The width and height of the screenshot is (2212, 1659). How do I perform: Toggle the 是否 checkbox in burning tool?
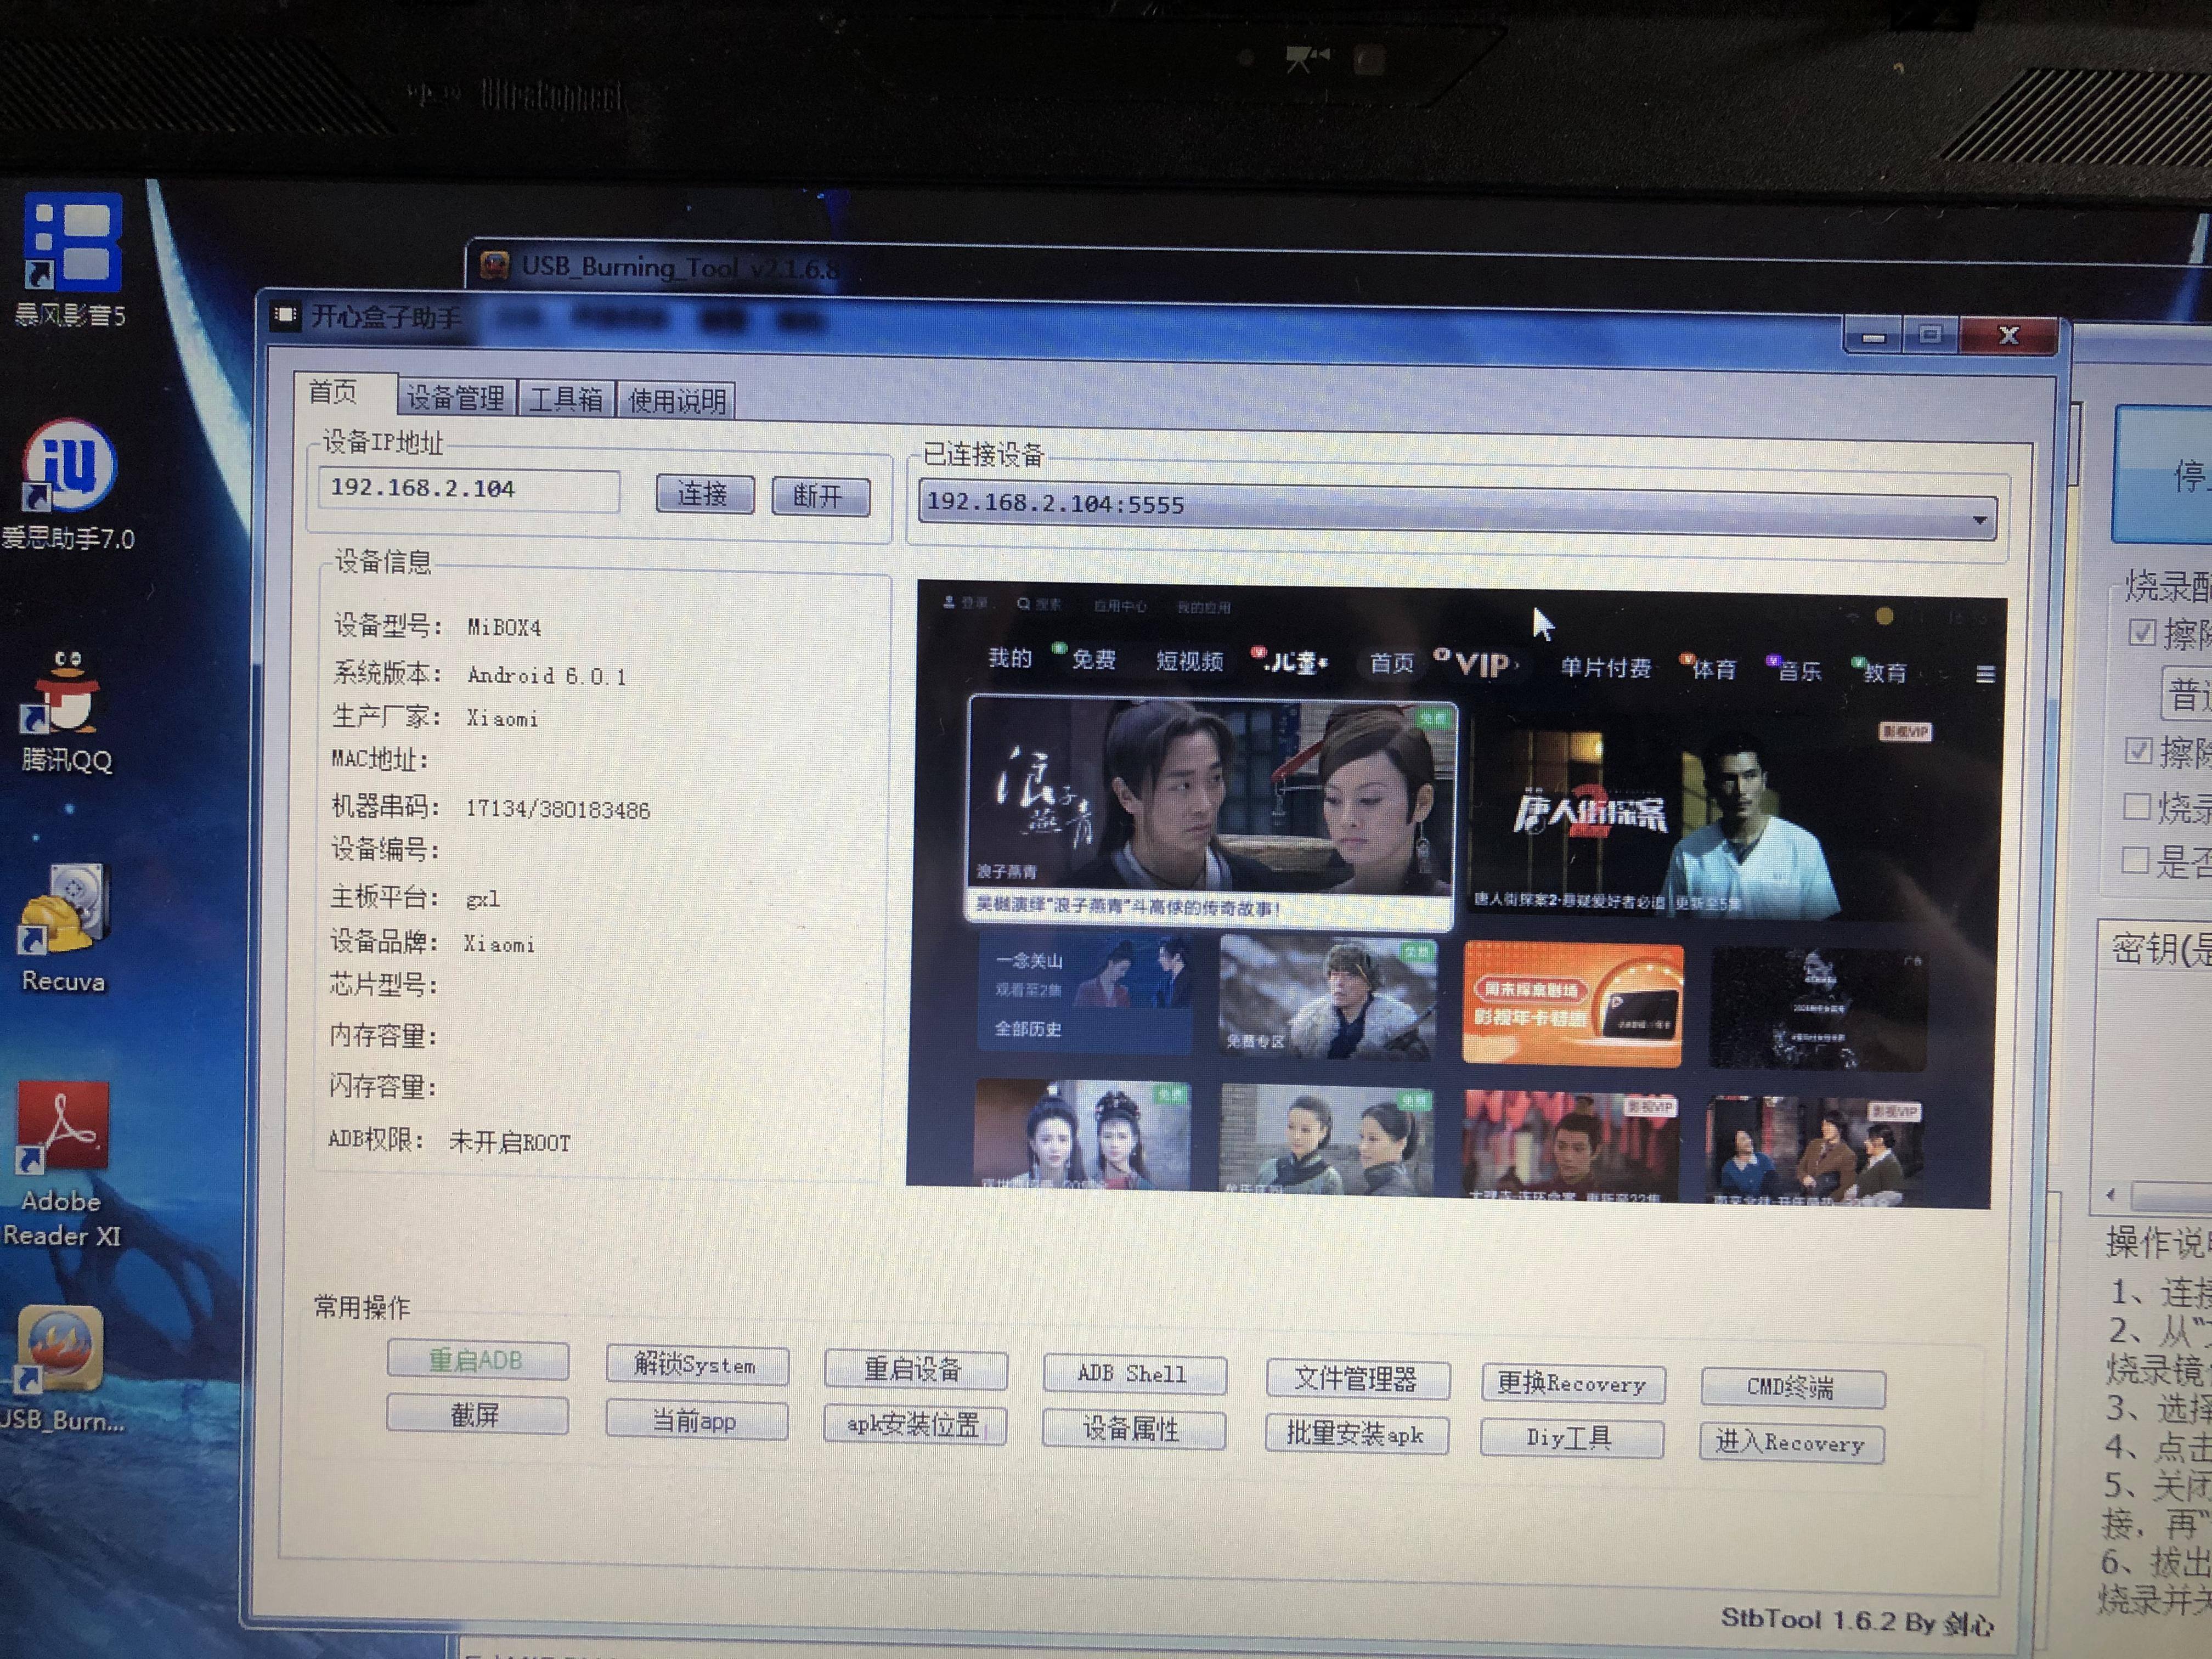(2134, 860)
